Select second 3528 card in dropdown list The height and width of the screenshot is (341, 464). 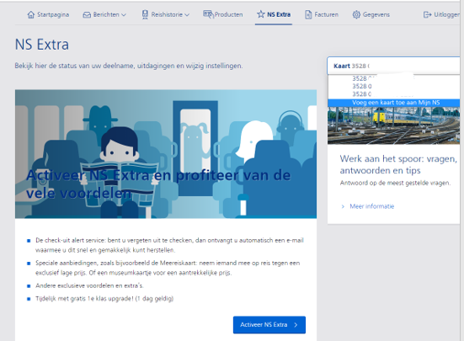pos(393,86)
